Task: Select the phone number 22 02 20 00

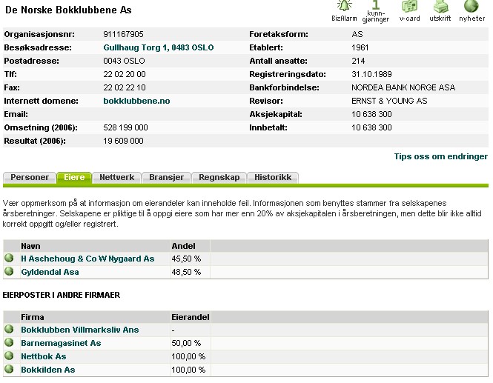Action: point(125,75)
